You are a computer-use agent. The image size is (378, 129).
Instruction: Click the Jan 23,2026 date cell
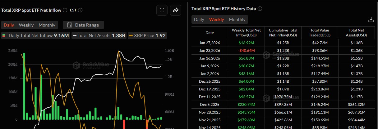coord(210,51)
